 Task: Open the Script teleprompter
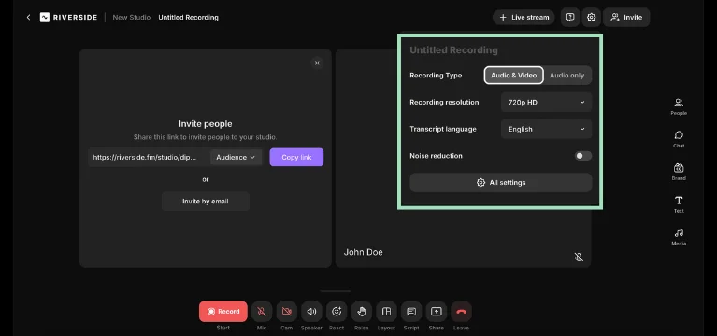point(411,312)
